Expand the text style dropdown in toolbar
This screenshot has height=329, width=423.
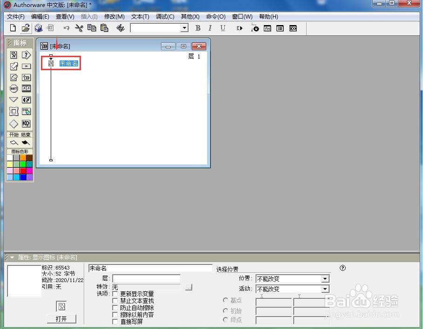coord(185,28)
